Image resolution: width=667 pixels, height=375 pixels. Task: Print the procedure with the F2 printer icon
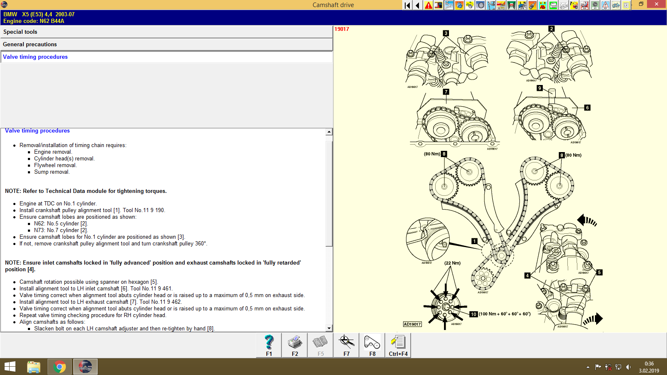point(295,345)
